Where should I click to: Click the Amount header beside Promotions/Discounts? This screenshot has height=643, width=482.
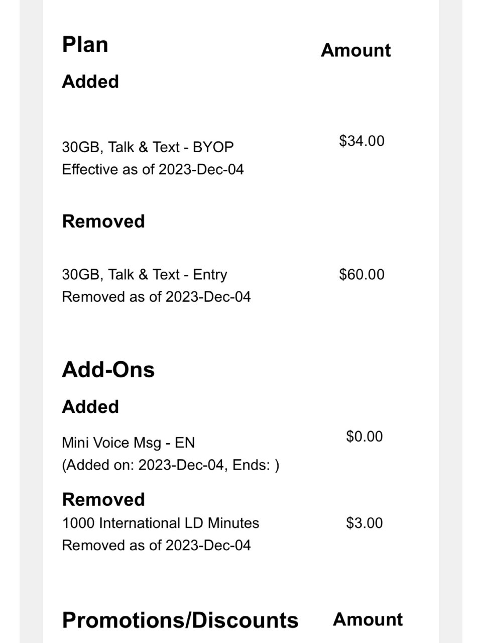pos(368,619)
